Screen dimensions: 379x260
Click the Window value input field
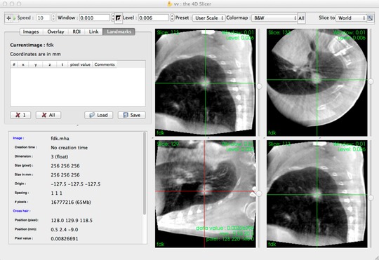pyautogui.click(x=95, y=18)
